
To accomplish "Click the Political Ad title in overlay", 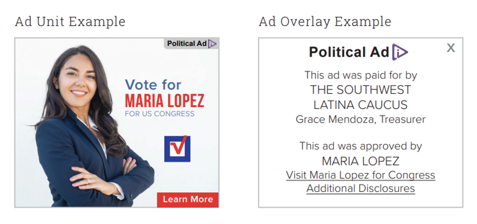I will point(349,52).
